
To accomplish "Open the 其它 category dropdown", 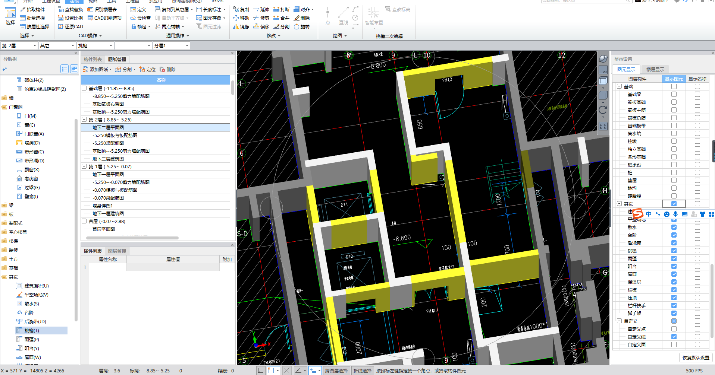I will [x=57, y=45].
